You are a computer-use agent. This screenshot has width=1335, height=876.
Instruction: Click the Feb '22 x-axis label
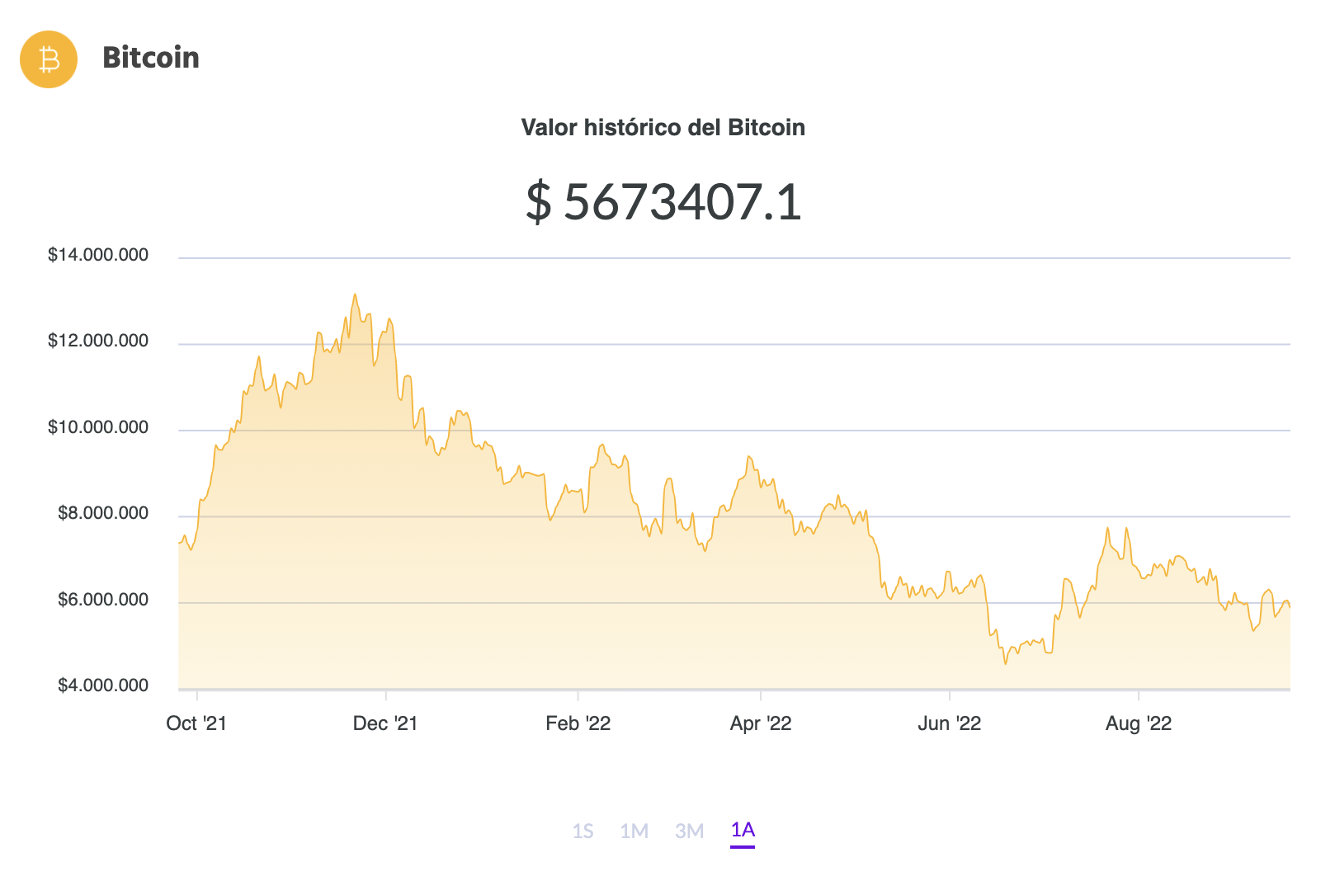[x=578, y=723]
